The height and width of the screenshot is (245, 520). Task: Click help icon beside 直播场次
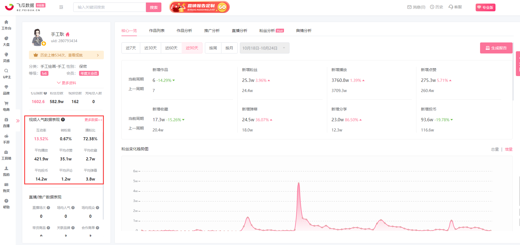click(x=48, y=208)
